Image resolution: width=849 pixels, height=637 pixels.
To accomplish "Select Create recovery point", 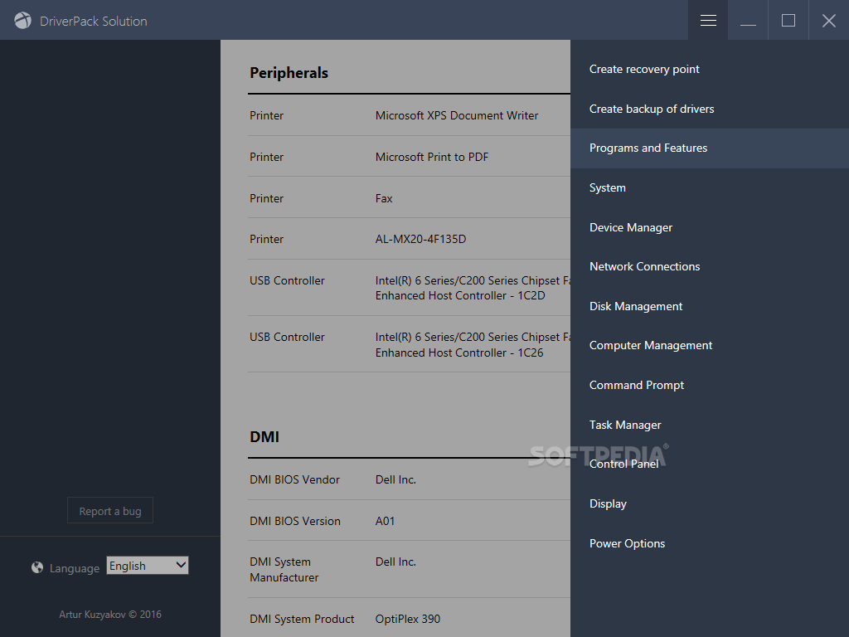I will pyautogui.click(x=710, y=70).
